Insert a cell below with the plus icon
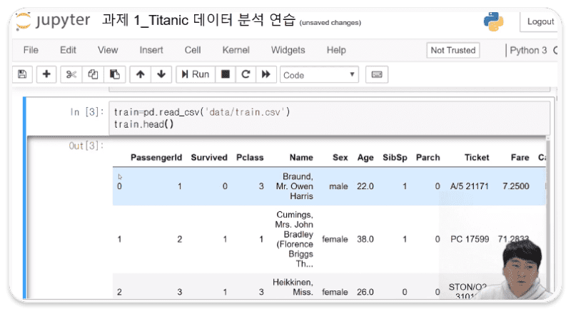The width and height of the screenshot is (571, 314). pos(46,74)
